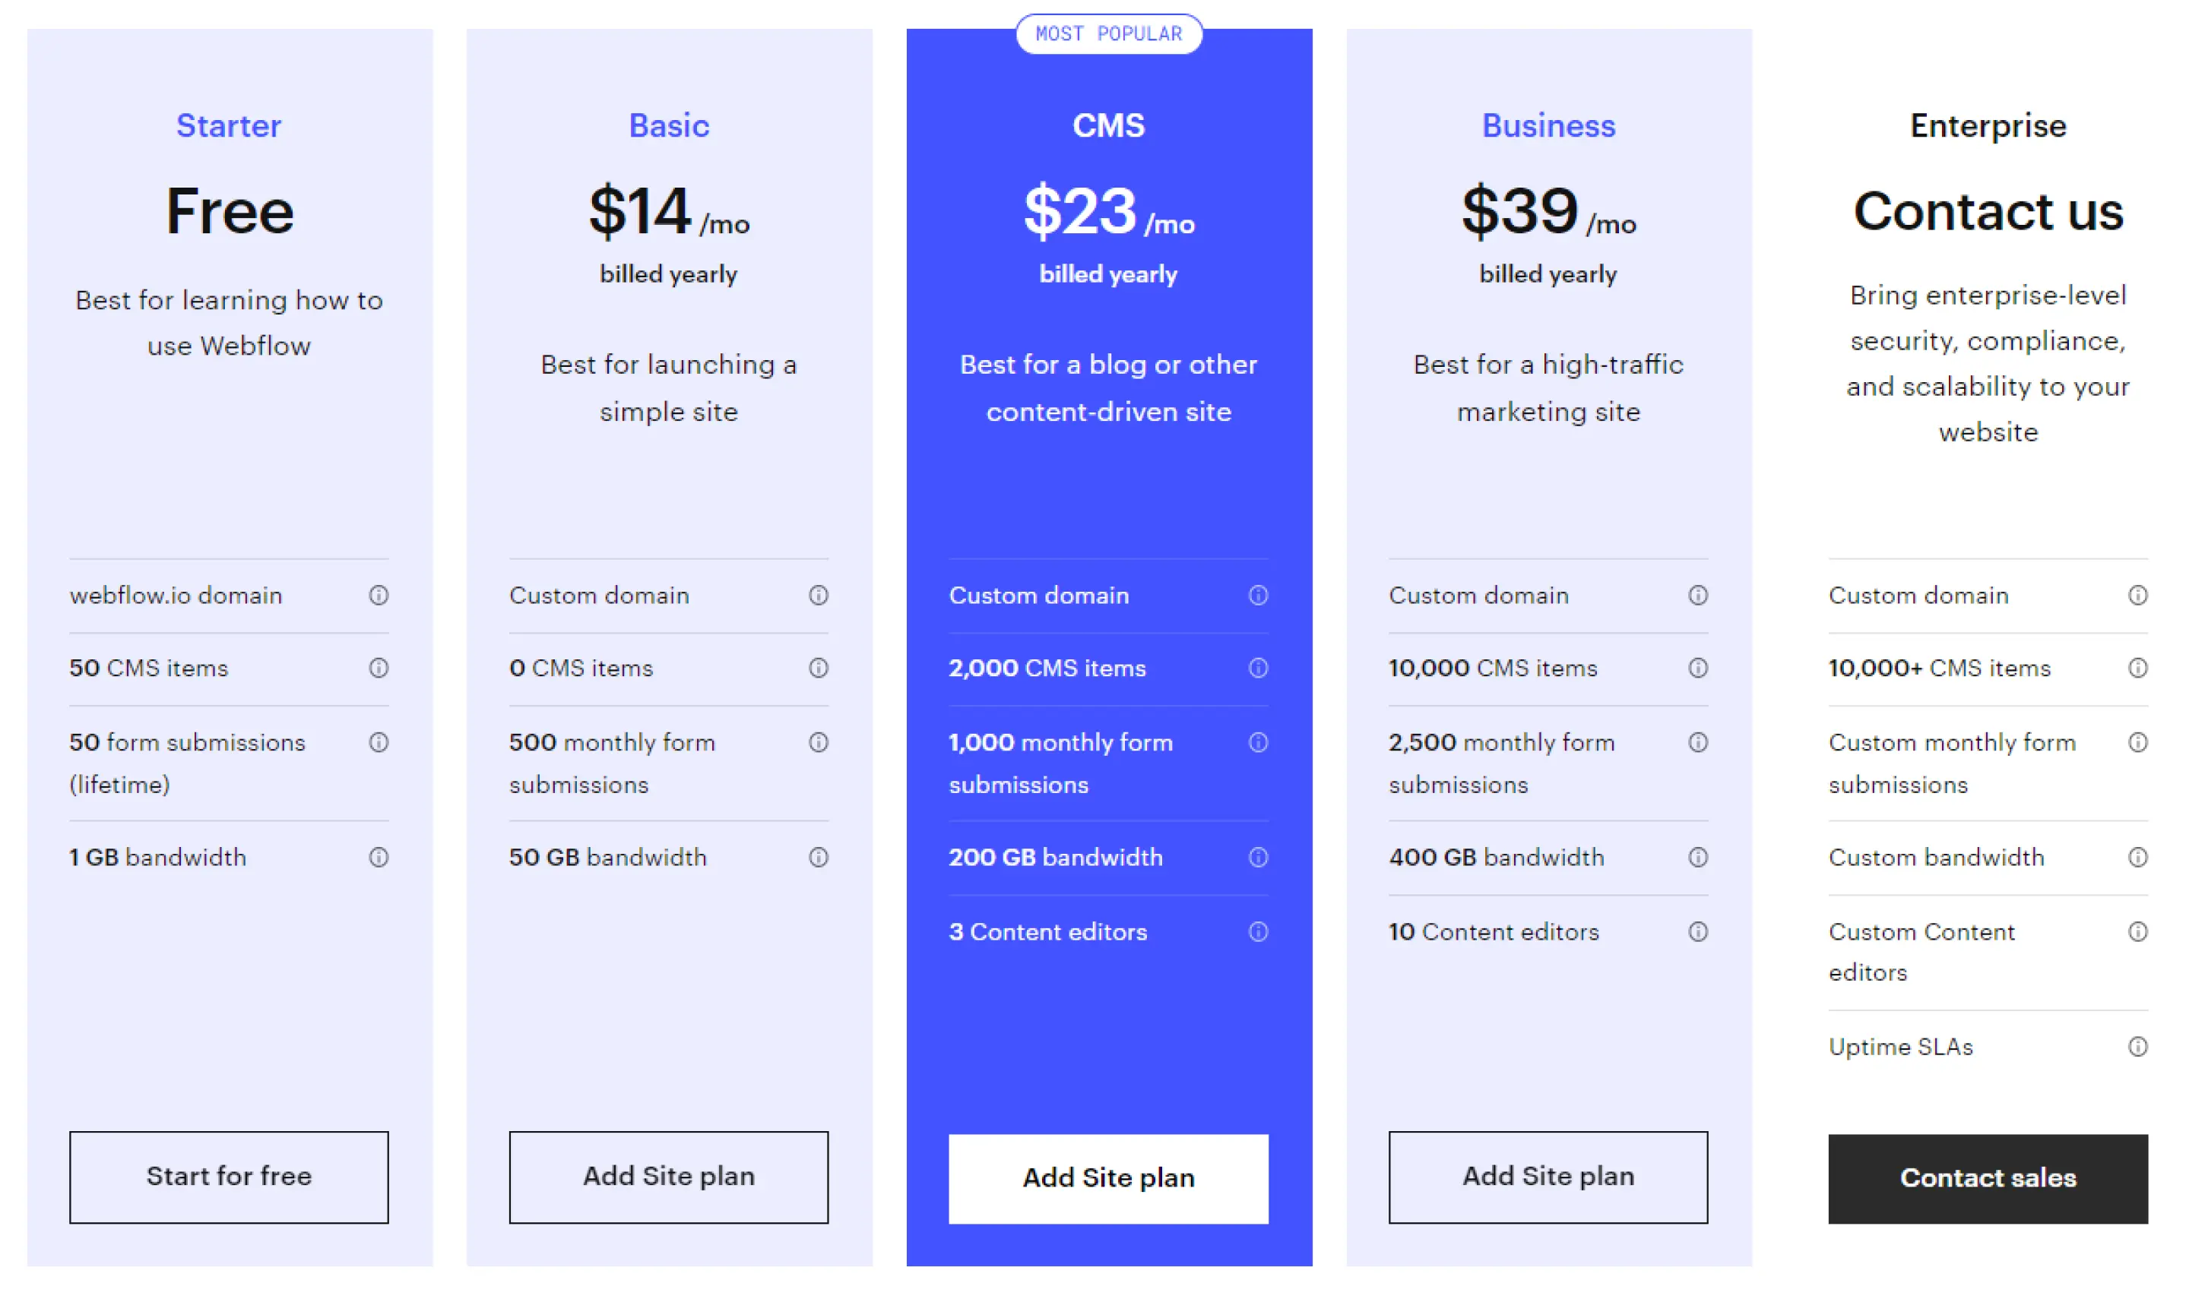Viewport: 2189px width, 1299px height.
Task: Open info for 0 CMS items
Action: point(818,668)
